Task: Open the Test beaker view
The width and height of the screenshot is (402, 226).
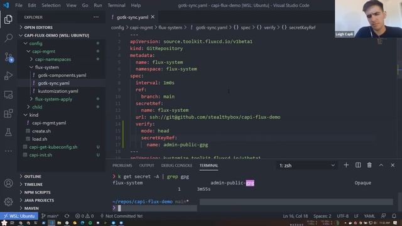Action: (8, 132)
